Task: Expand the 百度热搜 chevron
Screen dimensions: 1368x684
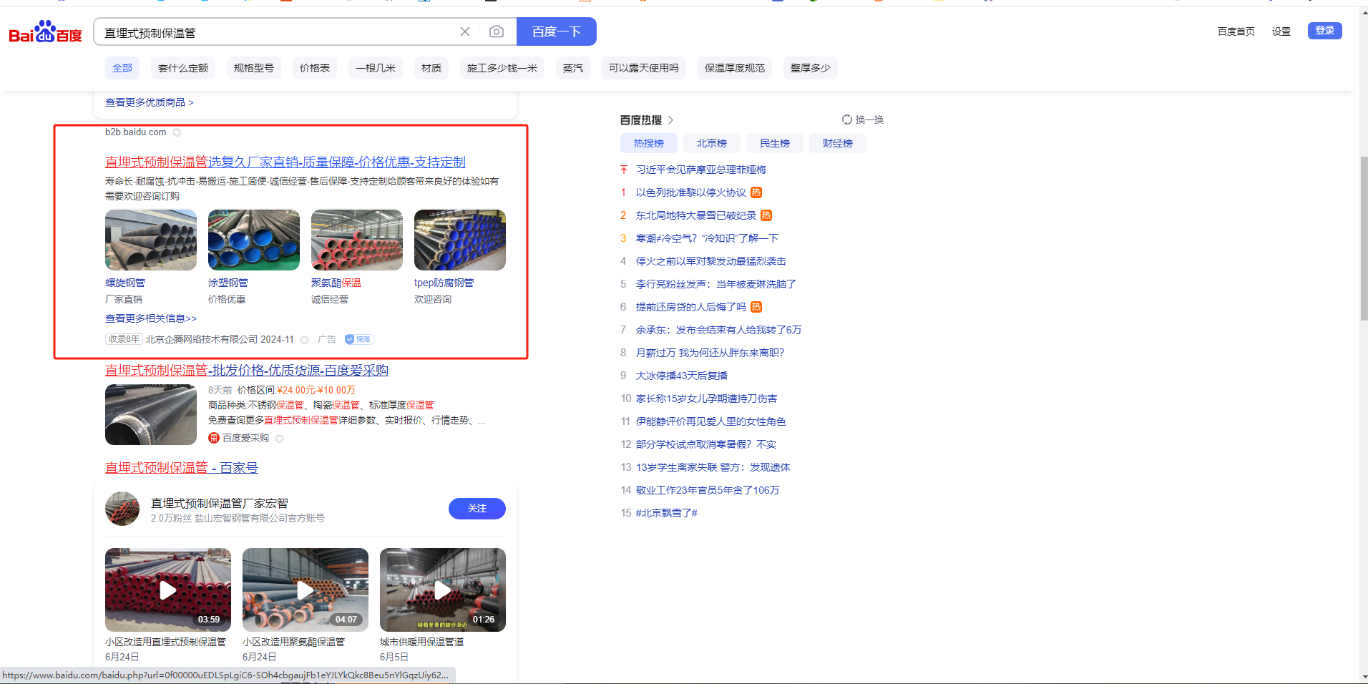Action: 671,120
